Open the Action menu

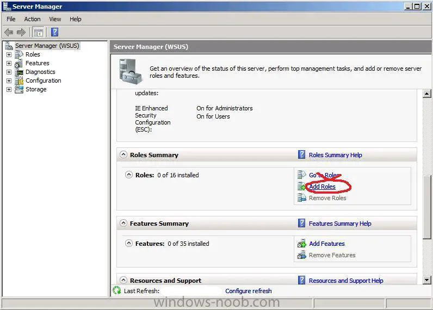point(32,19)
